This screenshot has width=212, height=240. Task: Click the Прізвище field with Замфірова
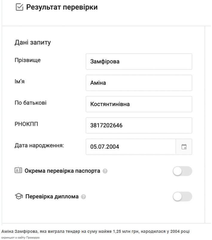[x=139, y=62]
